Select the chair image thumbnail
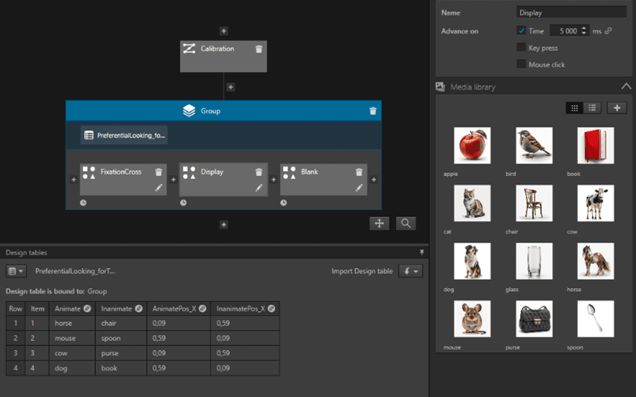The image size is (636, 397). [x=534, y=203]
